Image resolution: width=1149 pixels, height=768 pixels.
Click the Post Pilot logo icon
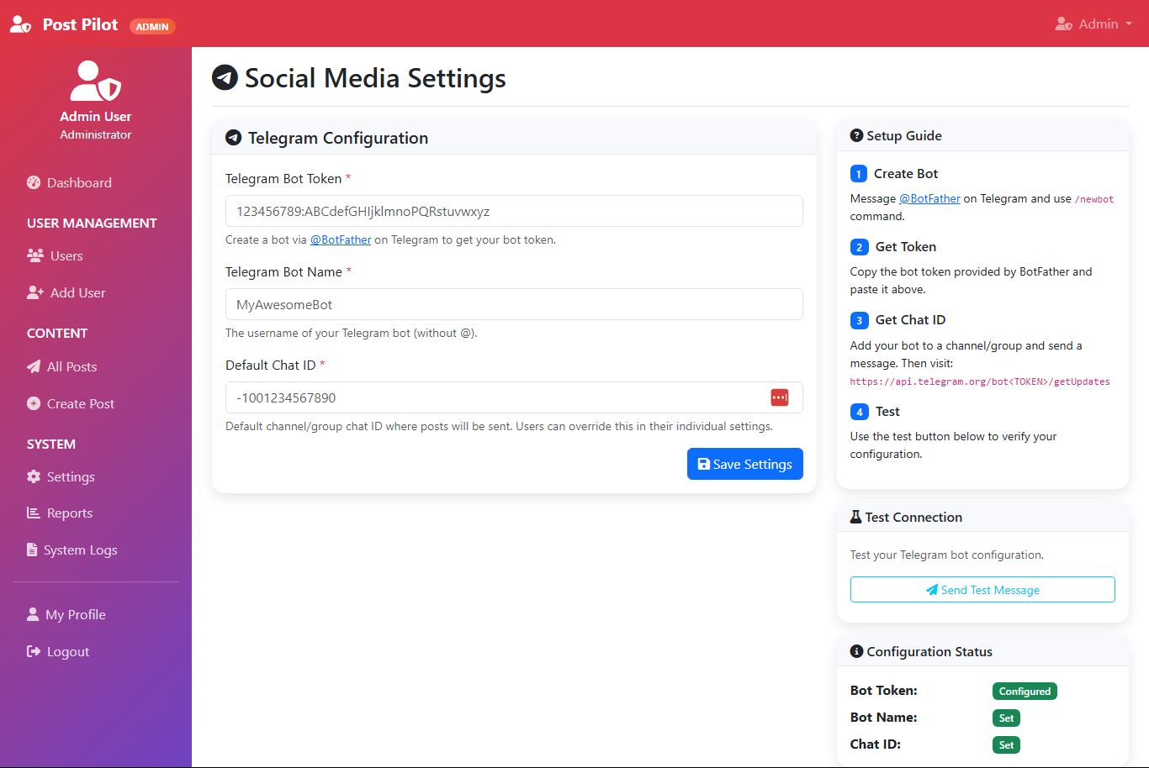click(x=21, y=24)
